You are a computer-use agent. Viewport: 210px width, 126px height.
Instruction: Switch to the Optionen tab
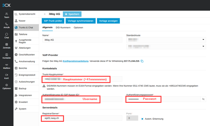click(x=78, y=28)
